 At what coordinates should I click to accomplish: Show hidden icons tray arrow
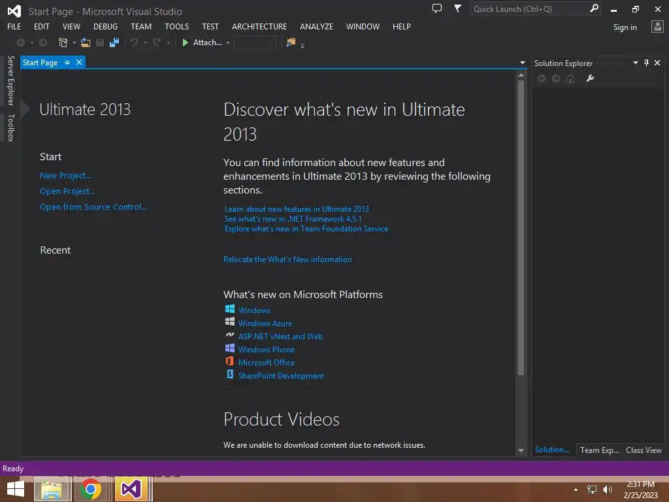(x=576, y=490)
